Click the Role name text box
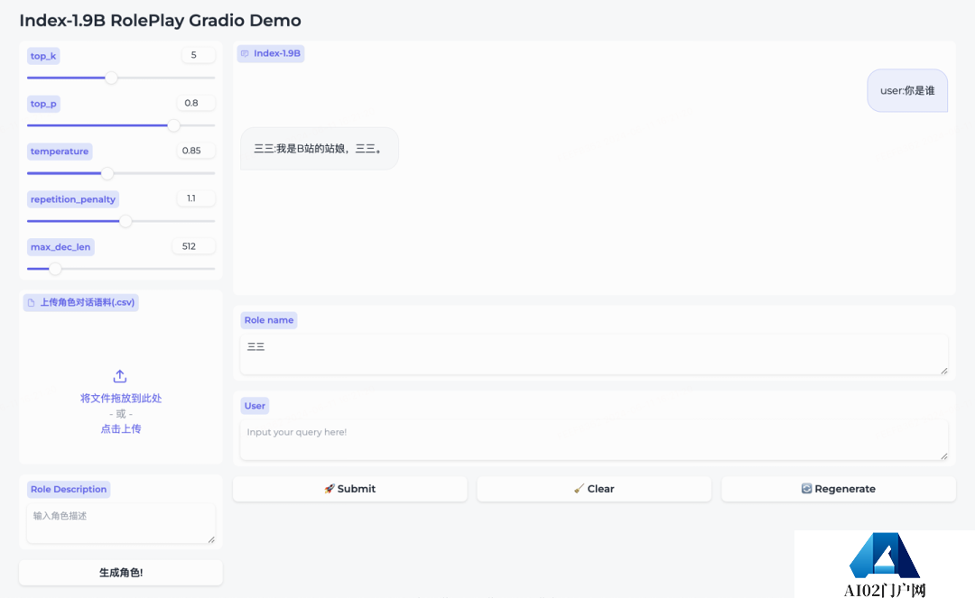Screen dimensions: 975x598 pyautogui.click(x=594, y=354)
